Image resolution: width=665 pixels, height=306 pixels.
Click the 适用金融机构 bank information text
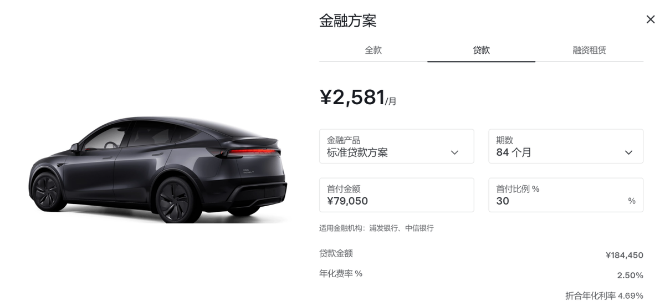click(x=376, y=228)
